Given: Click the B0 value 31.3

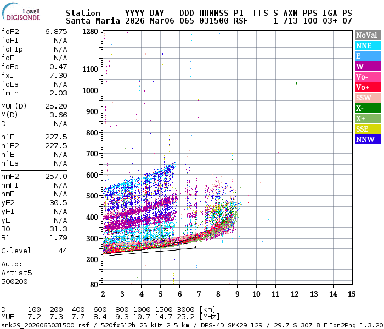Looking at the screenshot, I should [58, 229].
